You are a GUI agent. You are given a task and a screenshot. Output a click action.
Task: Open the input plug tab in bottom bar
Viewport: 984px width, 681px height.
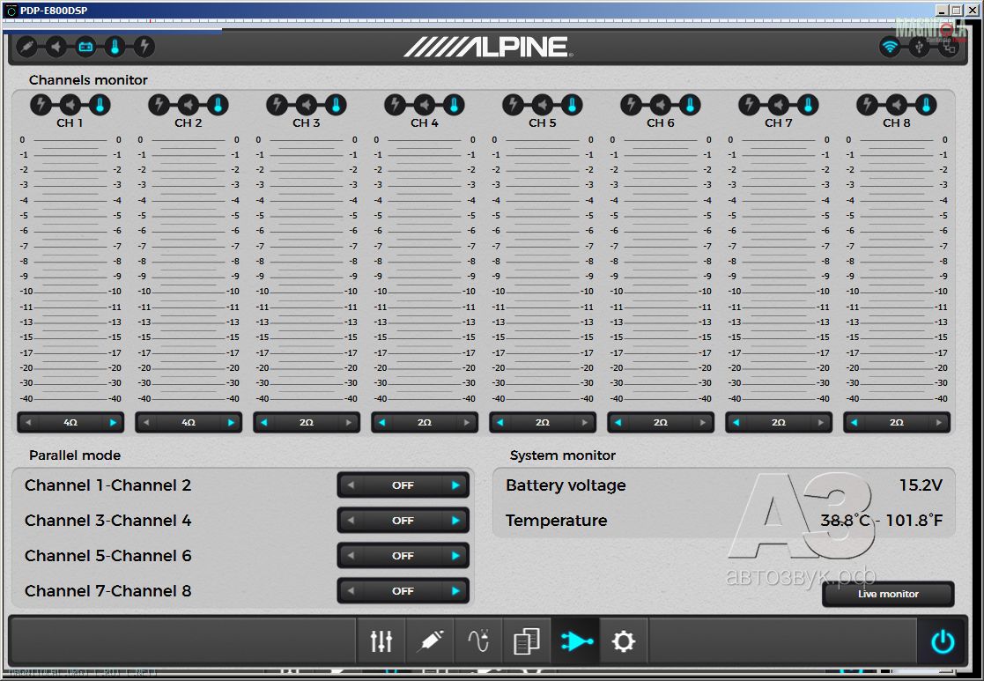tap(430, 640)
